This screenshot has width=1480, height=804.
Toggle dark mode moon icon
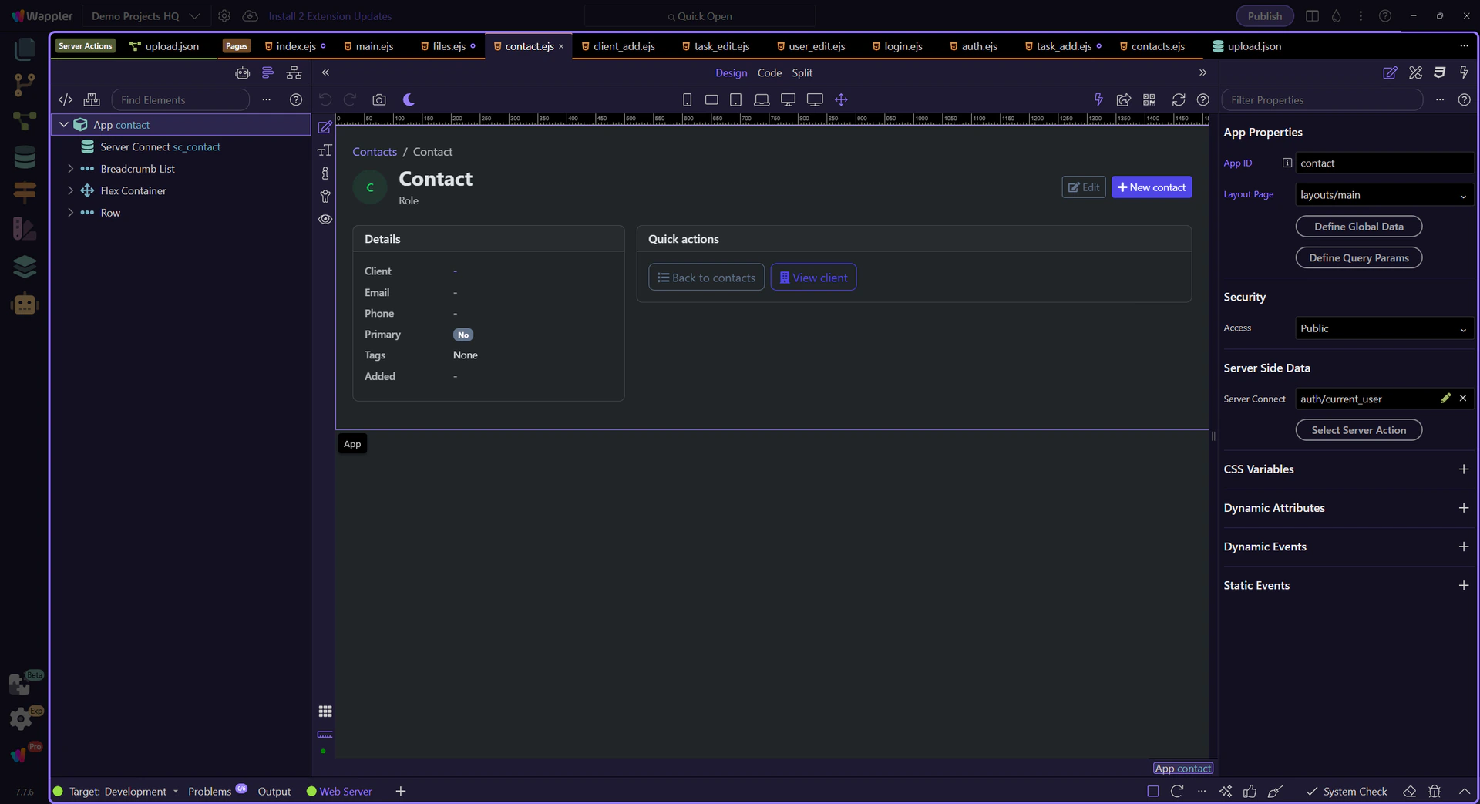[x=409, y=99]
